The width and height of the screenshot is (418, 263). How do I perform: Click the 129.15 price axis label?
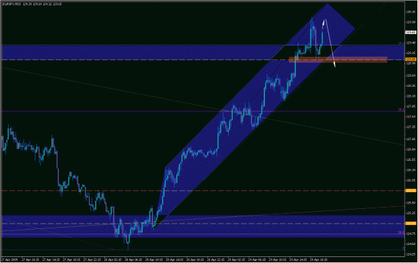point(411,53)
